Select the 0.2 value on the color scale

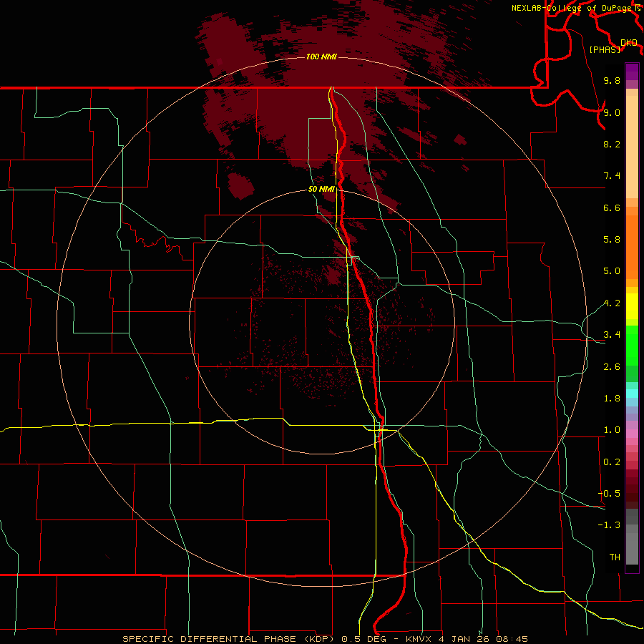(x=612, y=462)
